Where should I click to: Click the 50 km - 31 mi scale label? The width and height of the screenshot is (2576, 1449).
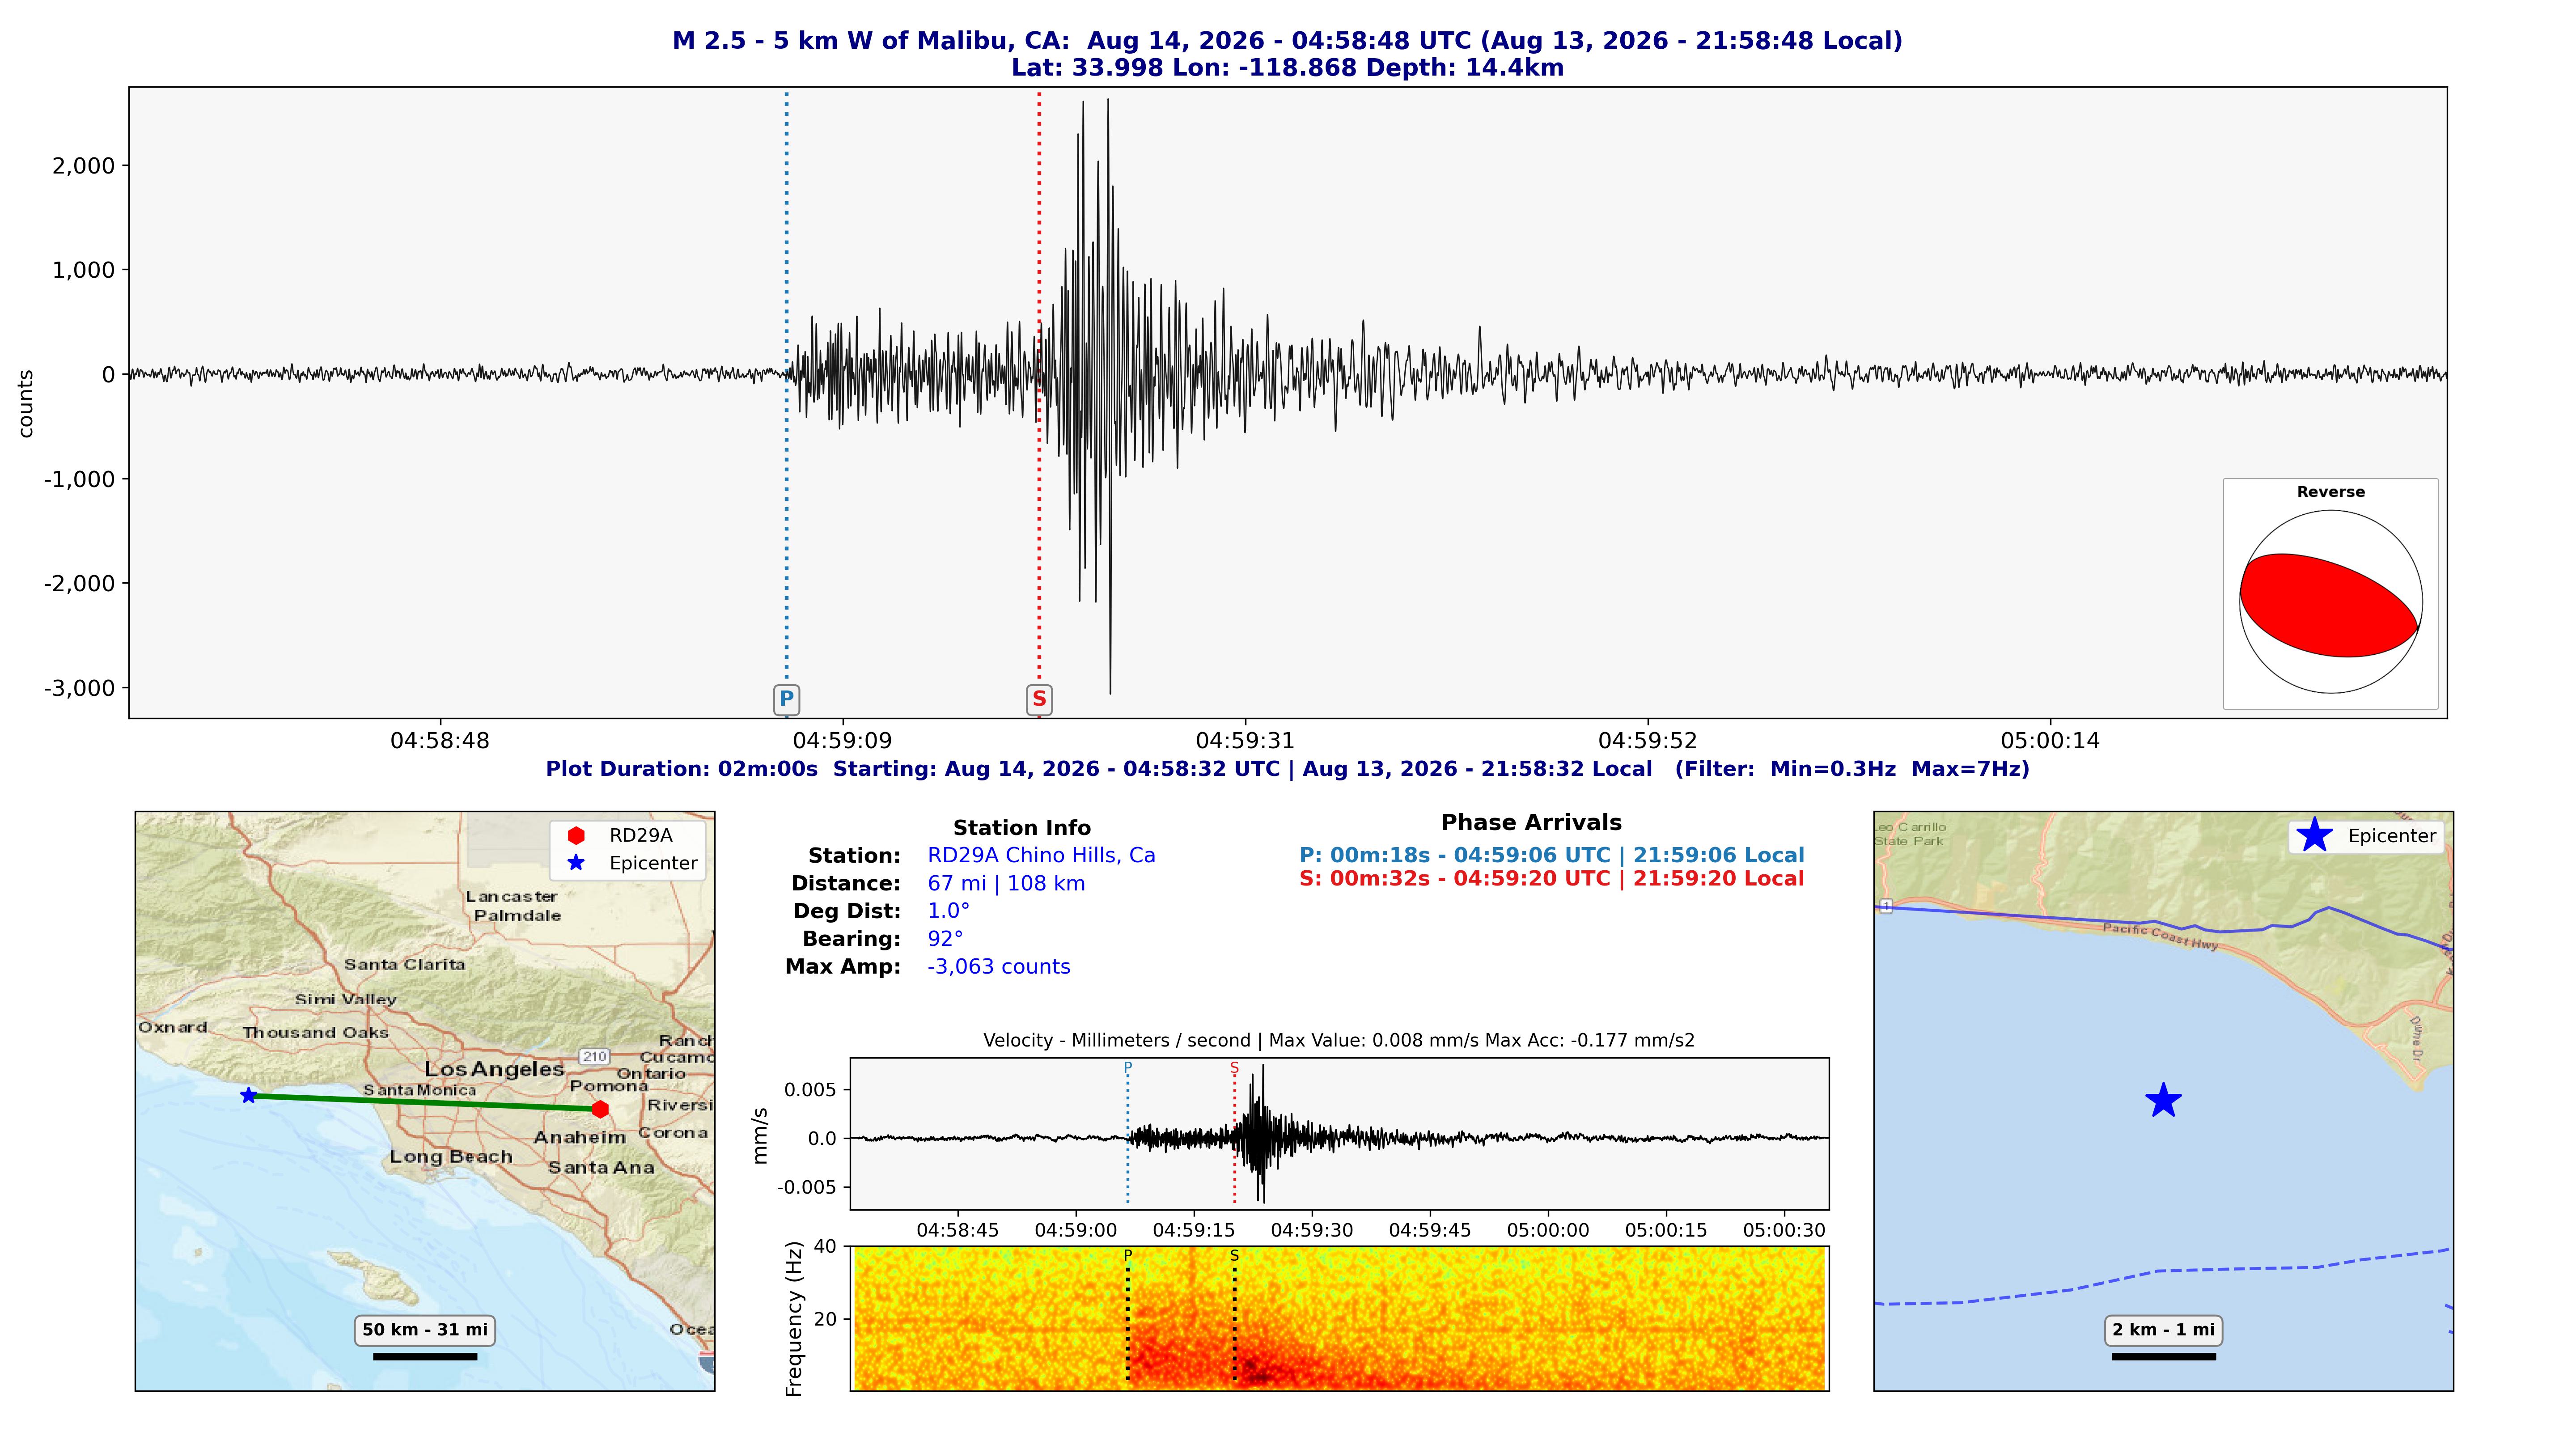[425, 1330]
